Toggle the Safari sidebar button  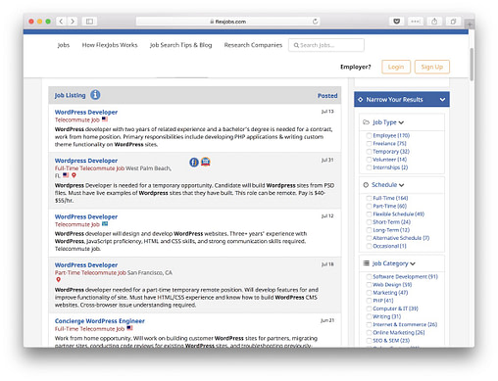coord(89,22)
